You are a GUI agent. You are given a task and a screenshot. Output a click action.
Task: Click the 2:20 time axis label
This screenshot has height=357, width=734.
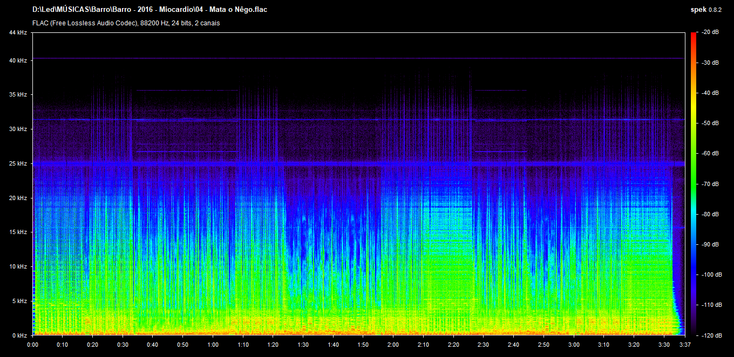(453, 345)
